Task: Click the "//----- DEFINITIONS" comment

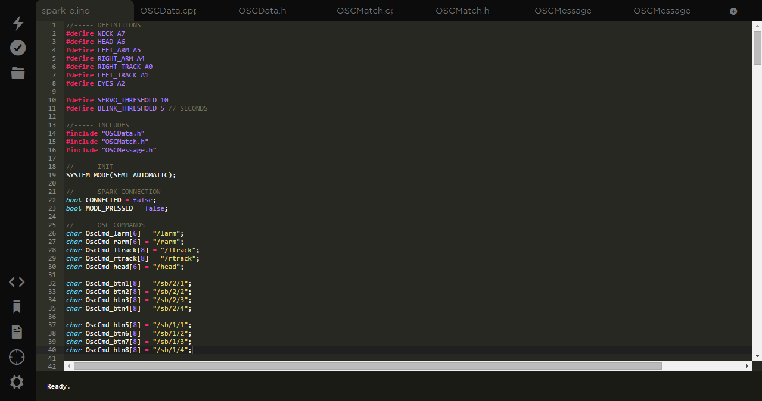Action: tap(104, 25)
